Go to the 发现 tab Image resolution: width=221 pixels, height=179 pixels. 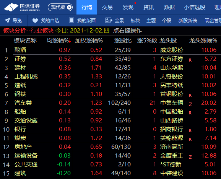click(128, 7)
